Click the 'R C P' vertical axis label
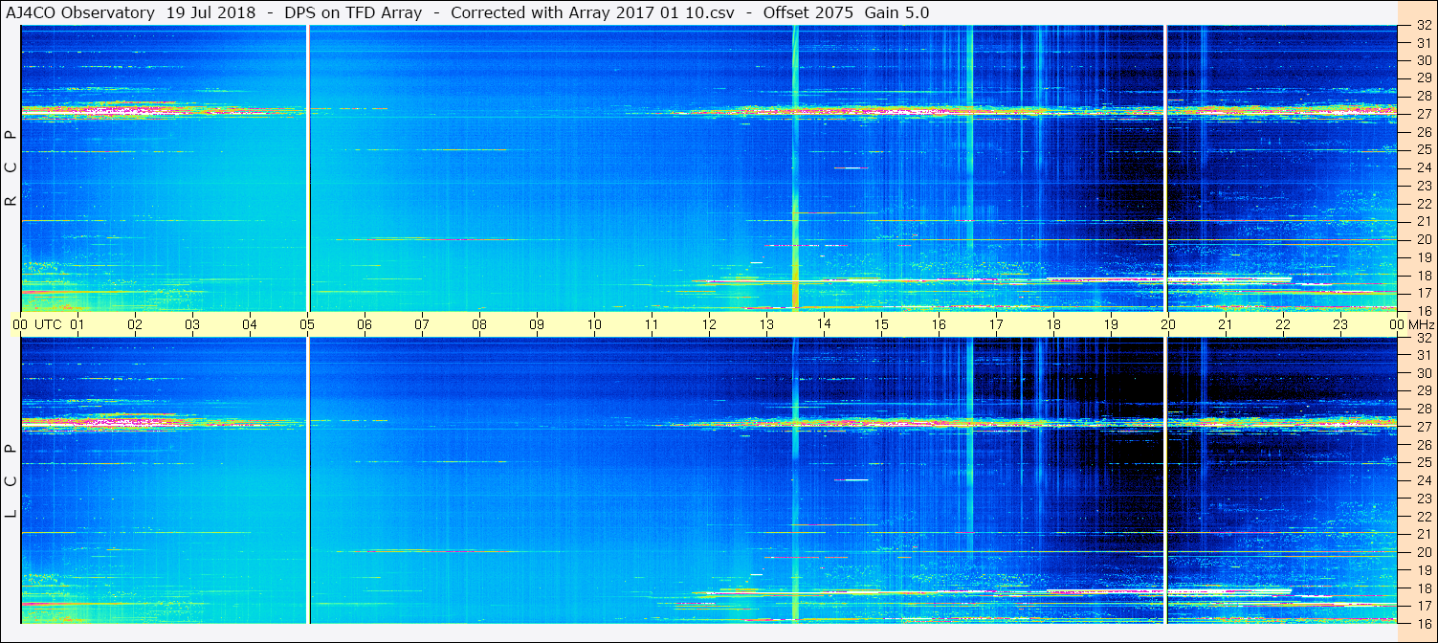The width and height of the screenshot is (1438, 643). (x=11, y=168)
